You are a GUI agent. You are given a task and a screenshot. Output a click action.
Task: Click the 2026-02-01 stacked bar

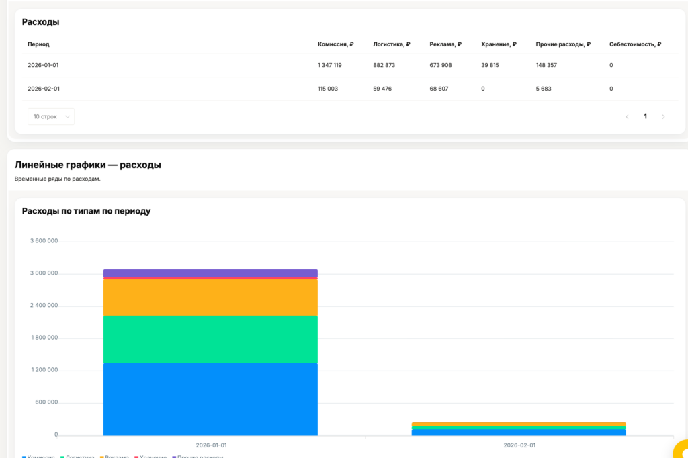[x=519, y=428]
